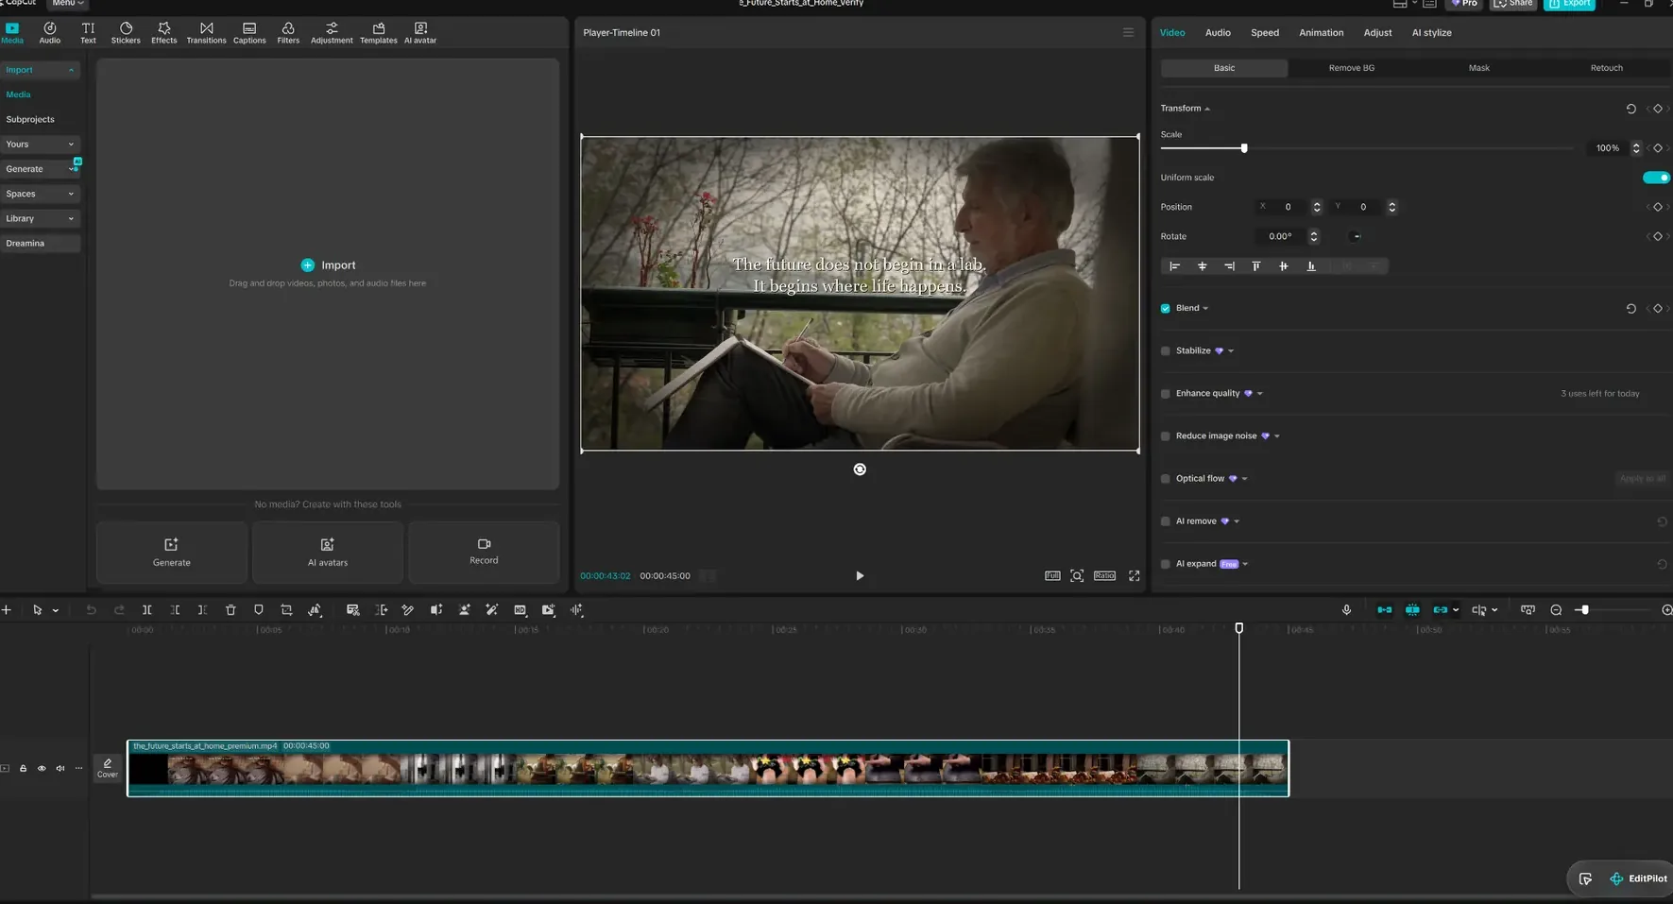Align clip to left edge
The width and height of the screenshot is (1673, 904).
point(1174,266)
